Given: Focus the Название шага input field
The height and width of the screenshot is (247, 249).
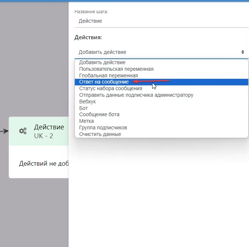Looking at the screenshot, I should [x=161, y=21].
